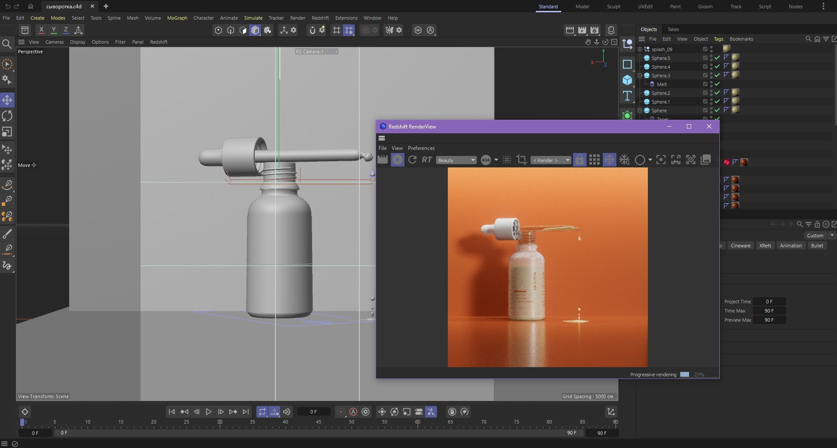This screenshot has width=837, height=448.
Task: Toggle X axis lock
Action: [41, 30]
